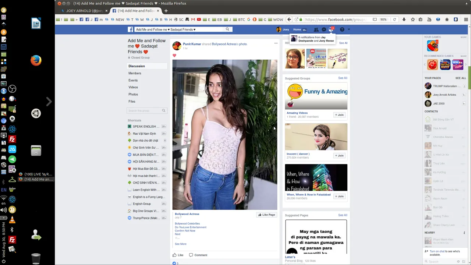This screenshot has height=265, width=471.
Task: Open Trump/Pence shortcut in sidebar
Action: pyautogui.click(x=146, y=218)
